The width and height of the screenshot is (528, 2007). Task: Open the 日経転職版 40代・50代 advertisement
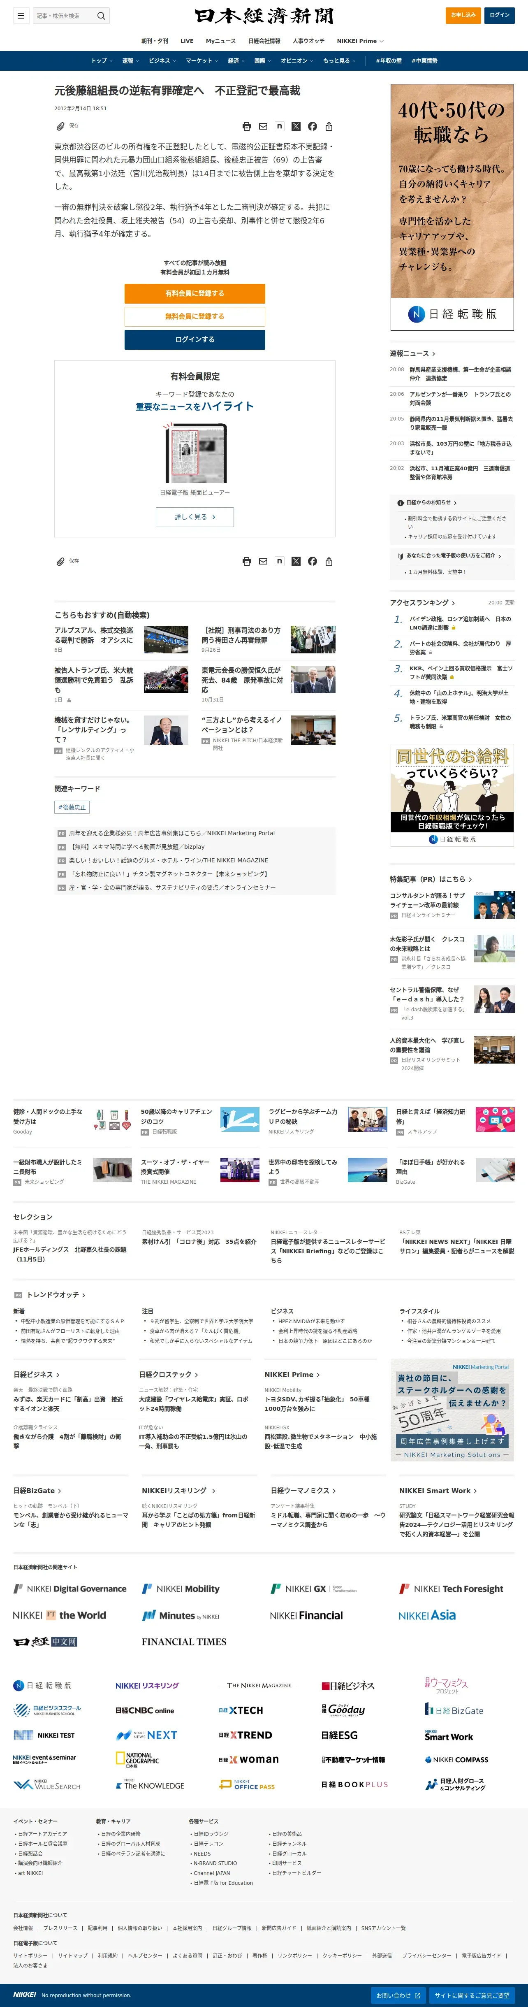pyautogui.click(x=452, y=207)
